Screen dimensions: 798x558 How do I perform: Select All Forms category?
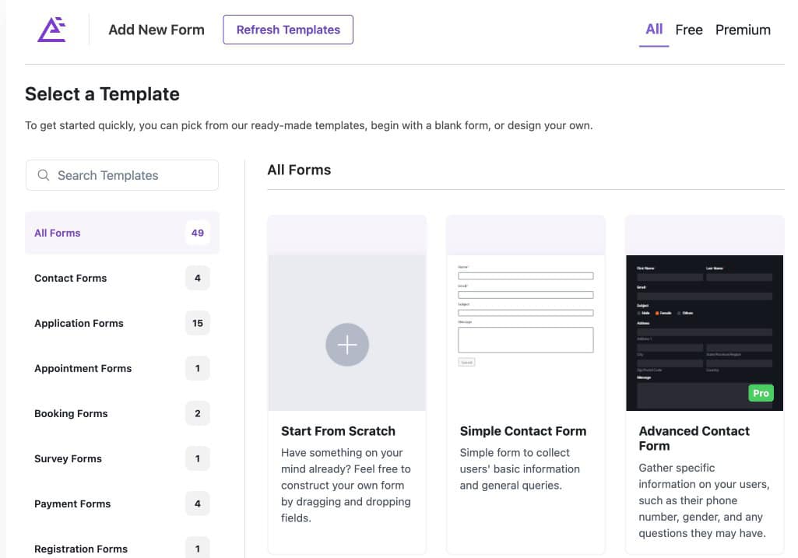[122, 233]
